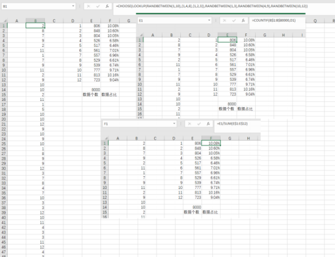335x257 pixels.
Task: Select column F header in the F1 sheet
Action: (x=211, y=138)
